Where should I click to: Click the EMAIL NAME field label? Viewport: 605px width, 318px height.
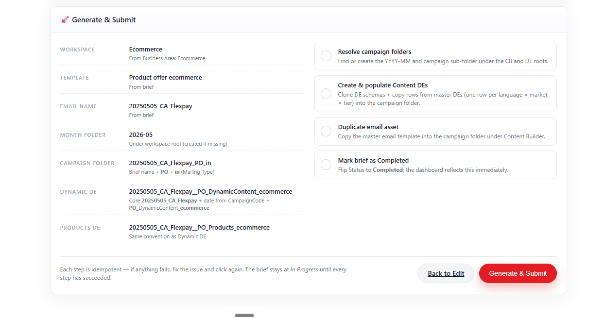(78, 106)
